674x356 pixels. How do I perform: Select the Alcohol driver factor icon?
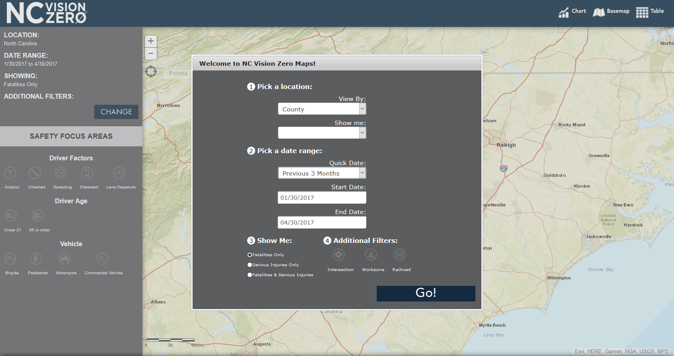(x=10, y=173)
